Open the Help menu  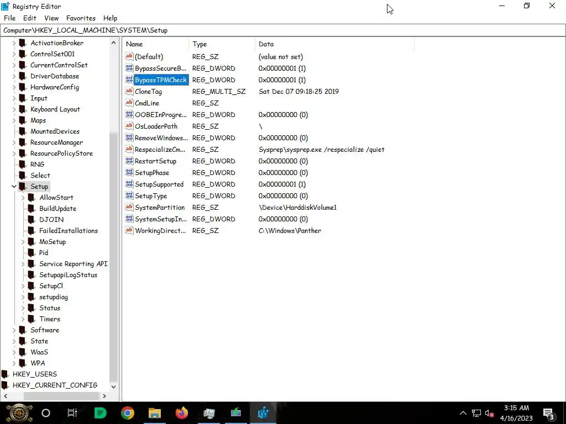(x=110, y=18)
